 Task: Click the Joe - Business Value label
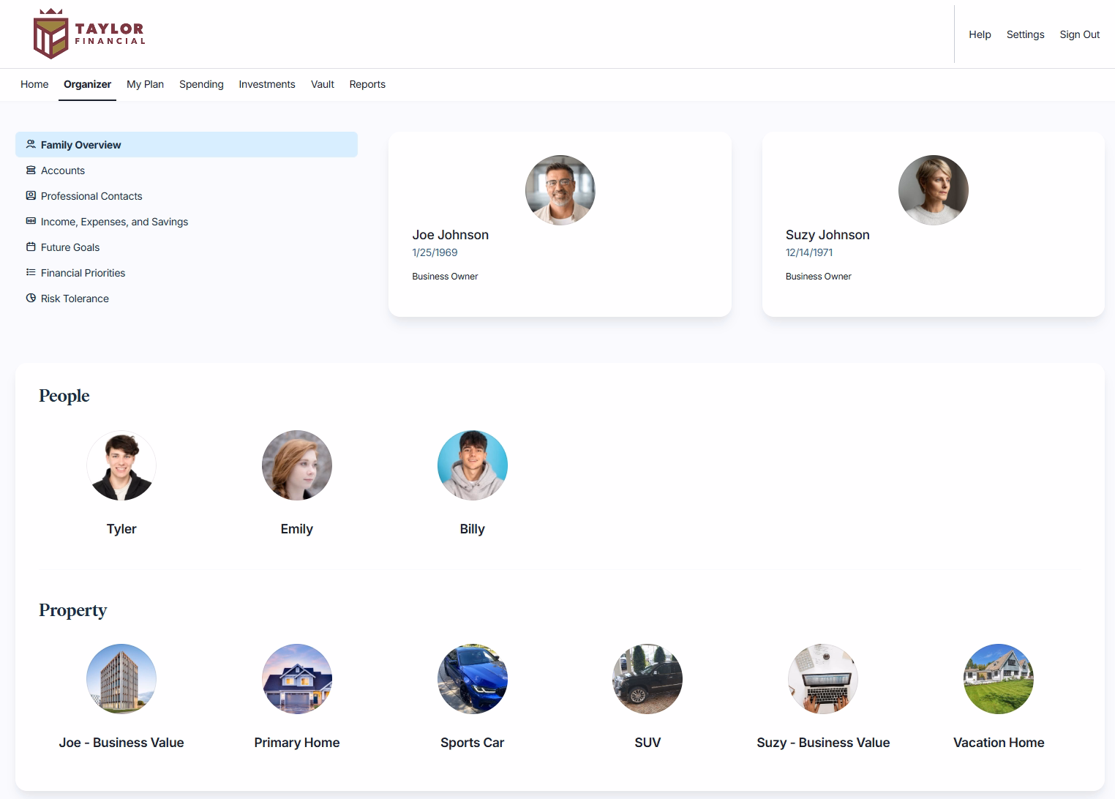(121, 743)
